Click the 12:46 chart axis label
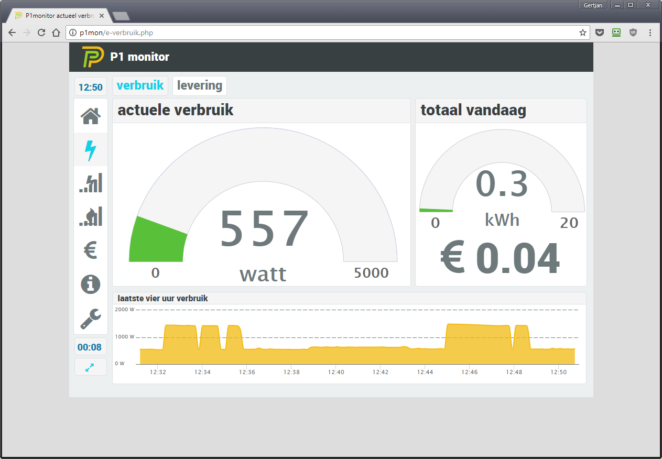The image size is (662, 459). (x=470, y=372)
